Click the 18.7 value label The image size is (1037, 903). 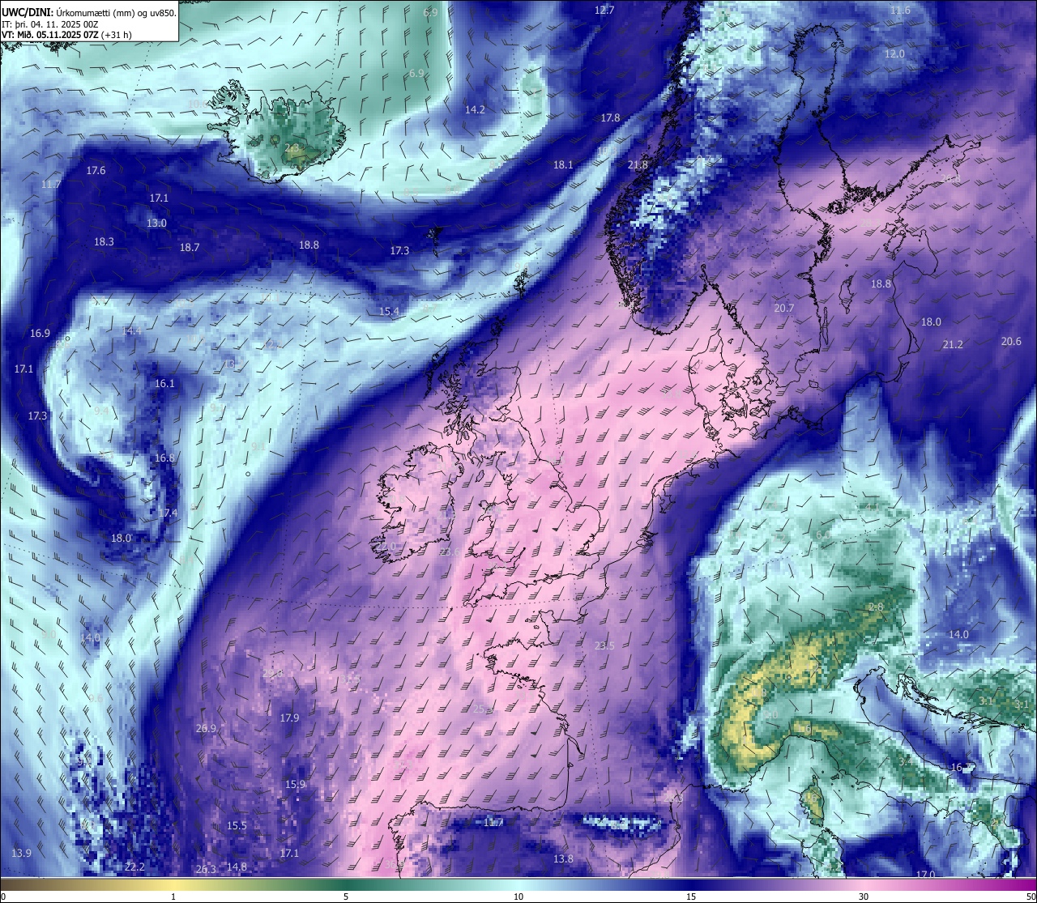tap(190, 248)
